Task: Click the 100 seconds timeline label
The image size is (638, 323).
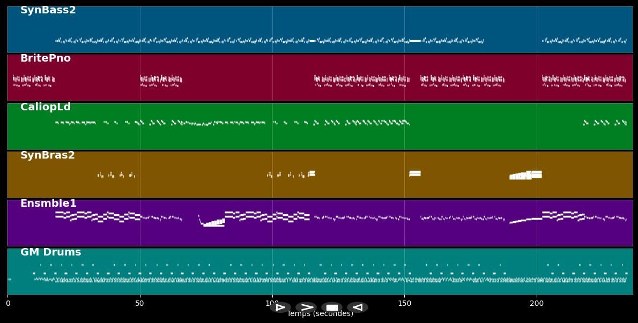Action: [272, 303]
